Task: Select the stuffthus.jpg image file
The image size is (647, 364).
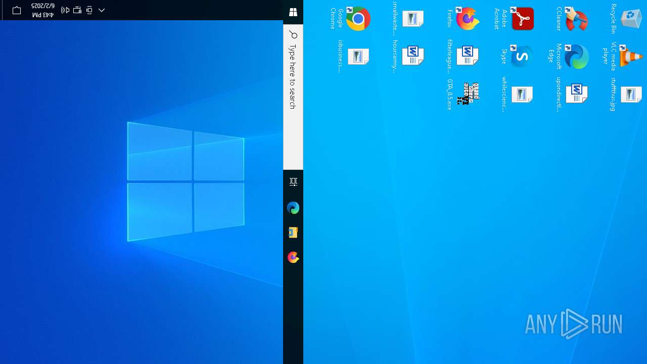Action: click(626, 94)
